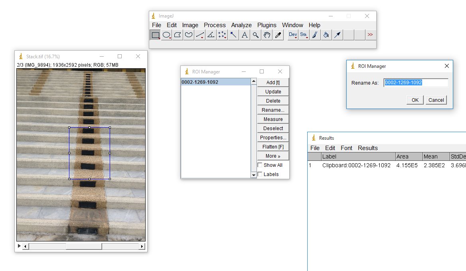The height and width of the screenshot is (271, 466).
Task: Select the text tool
Action: [244, 35]
